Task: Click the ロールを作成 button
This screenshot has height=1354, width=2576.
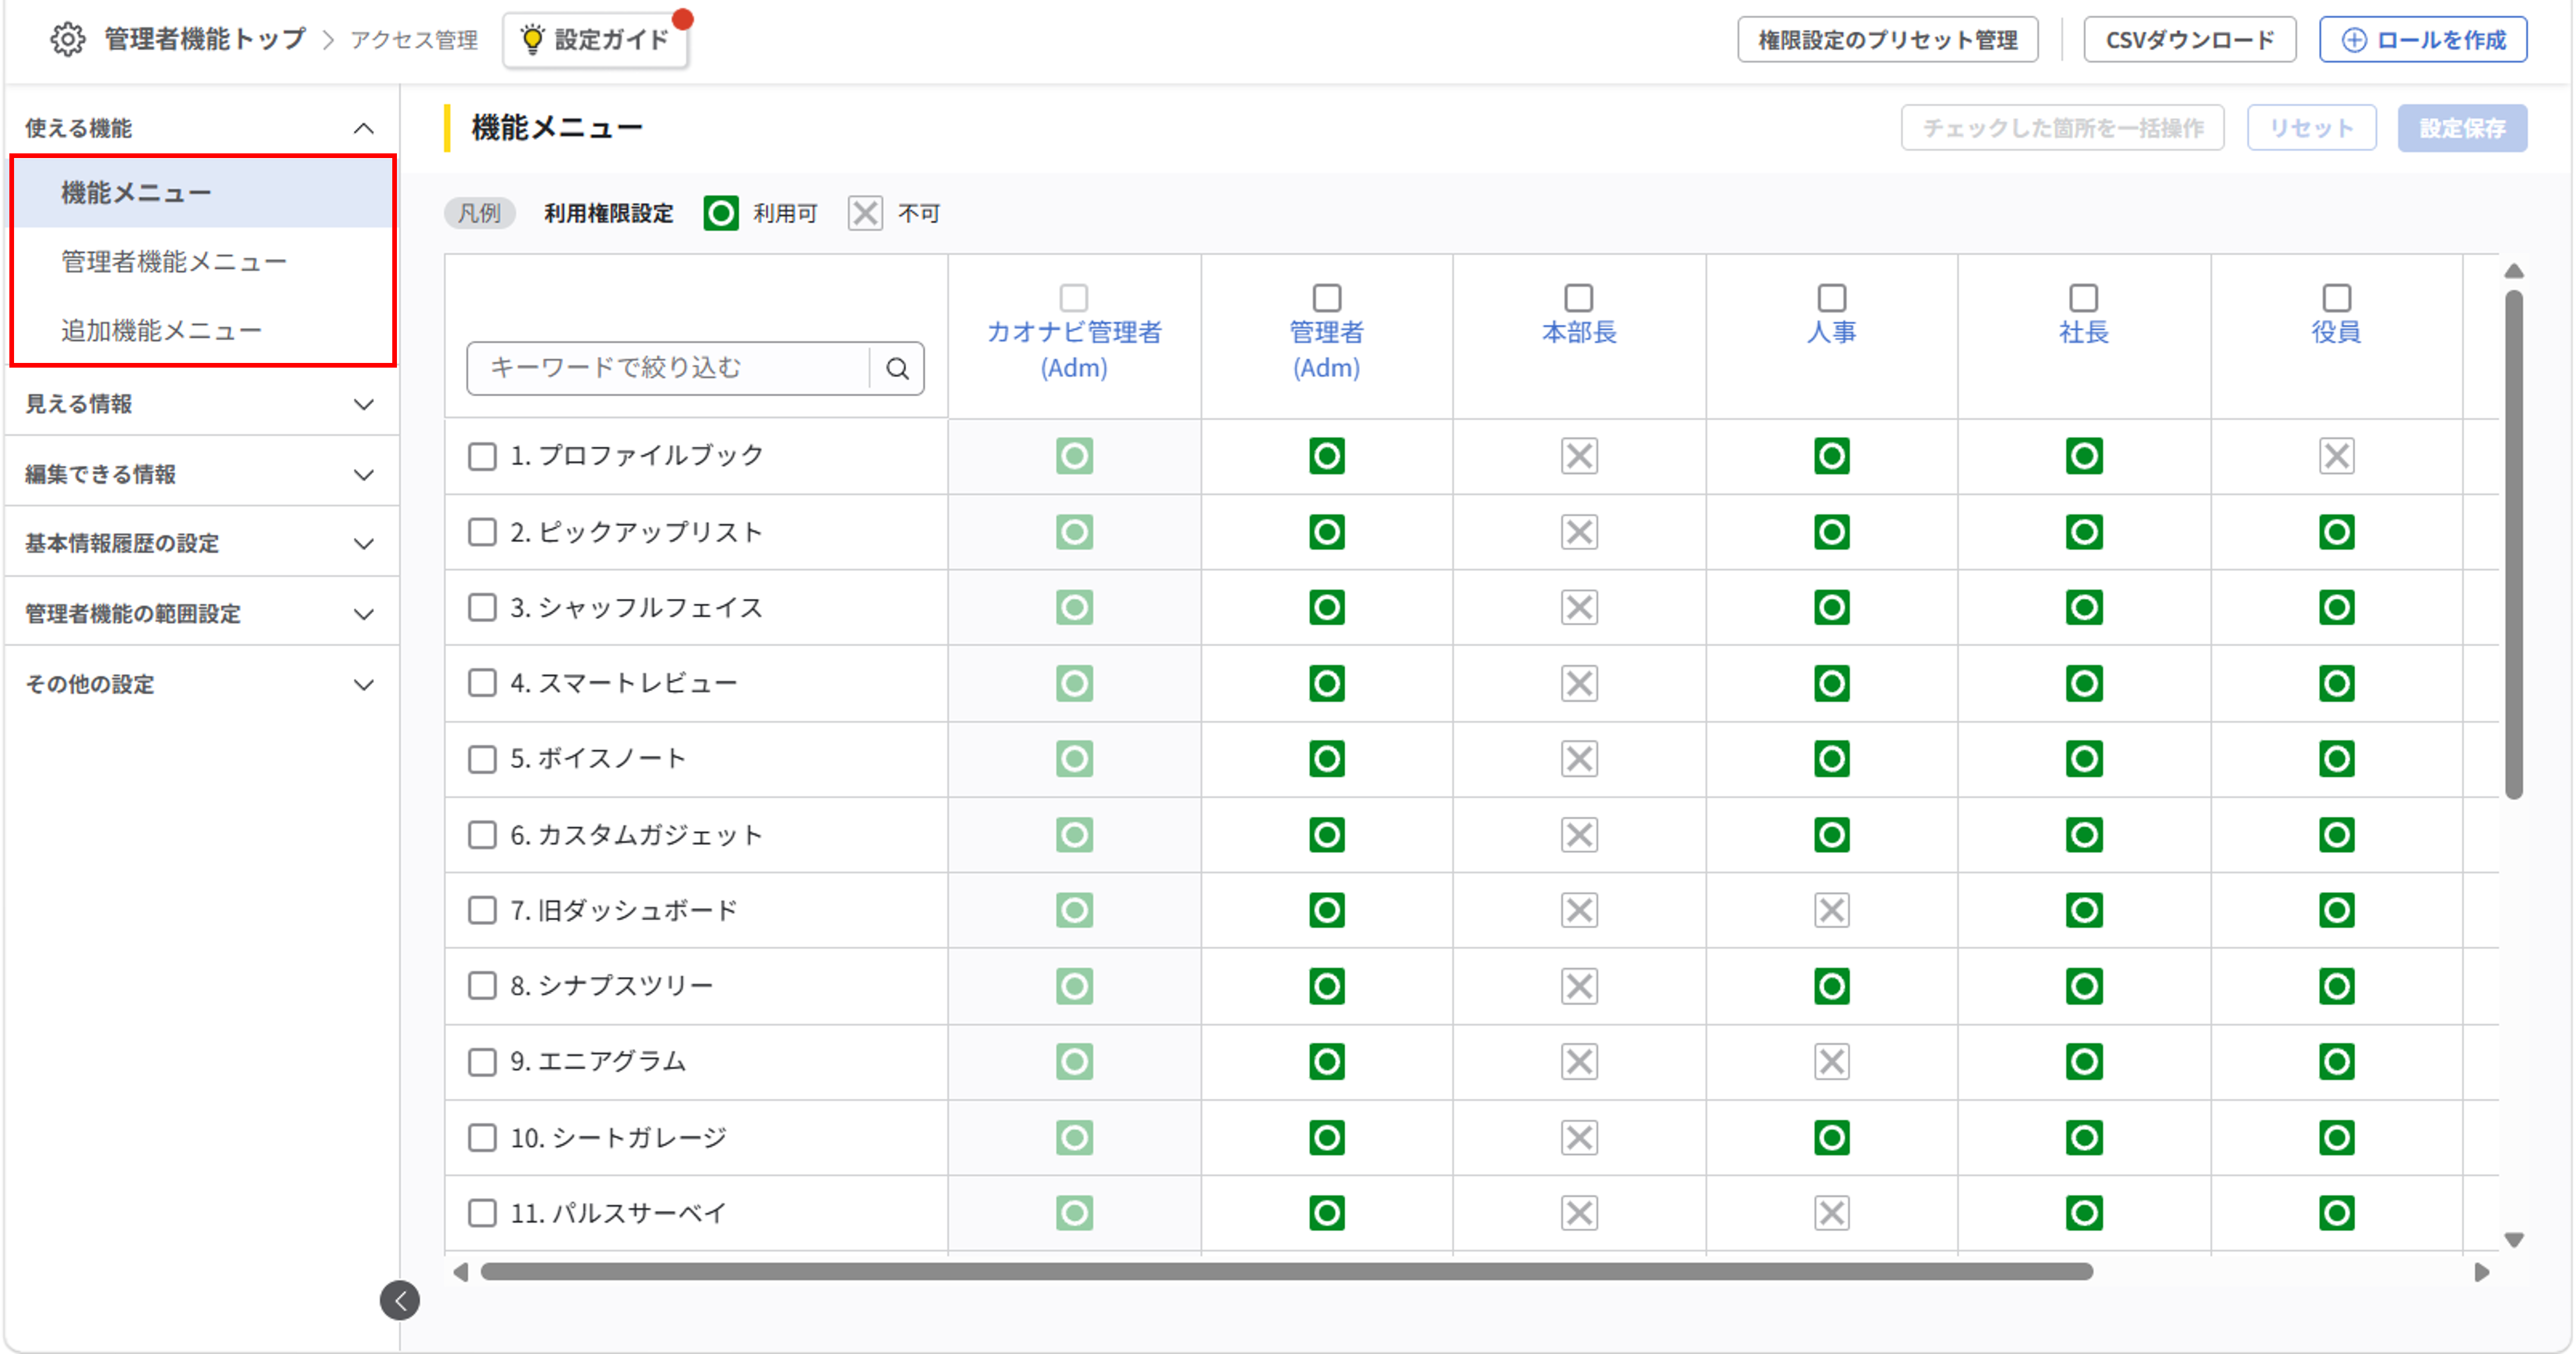Action: click(2423, 40)
